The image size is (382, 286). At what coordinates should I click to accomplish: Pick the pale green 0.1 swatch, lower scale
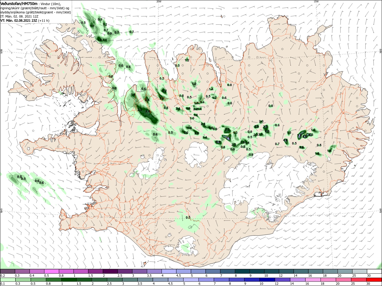[x=8, y=279]
